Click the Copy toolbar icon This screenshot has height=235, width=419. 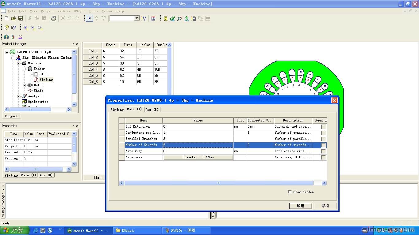[37, 18]
